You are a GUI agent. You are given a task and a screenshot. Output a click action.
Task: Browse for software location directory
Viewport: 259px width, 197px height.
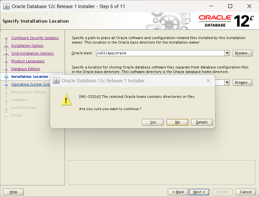coord(243,82)
